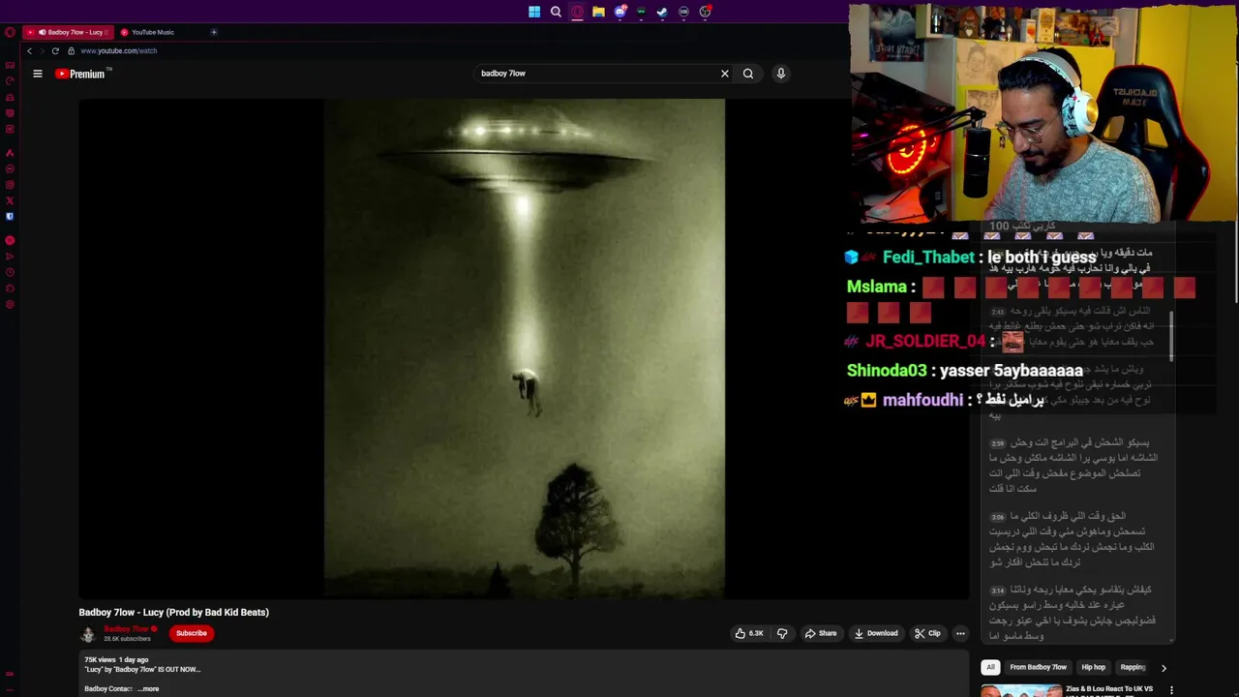Clear the search box with the X
Screen dimensions: 1239x697
coord(724,74)
